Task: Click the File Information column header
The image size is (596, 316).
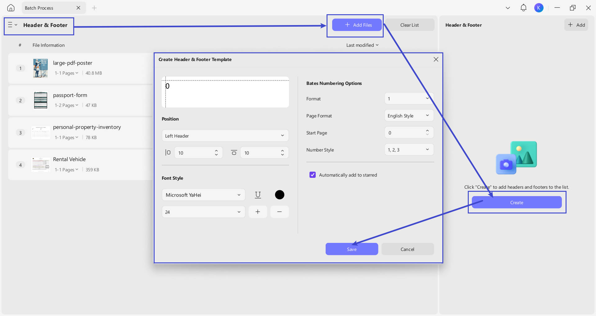Action: pos(49,45)
